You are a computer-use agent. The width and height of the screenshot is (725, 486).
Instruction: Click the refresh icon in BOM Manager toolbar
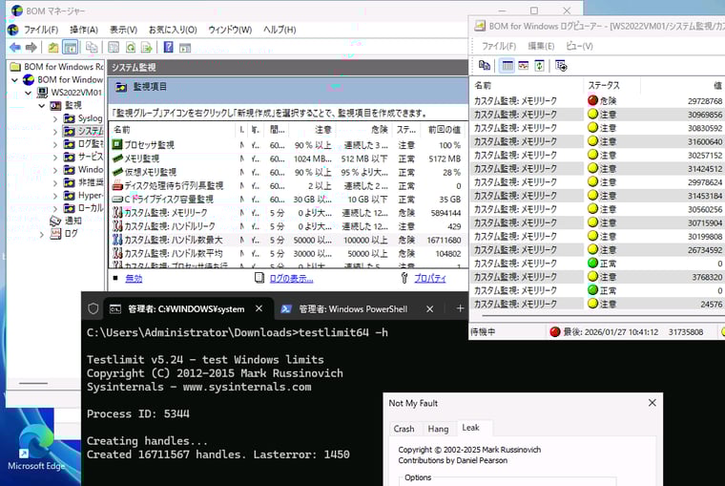(x=131, y=47)
